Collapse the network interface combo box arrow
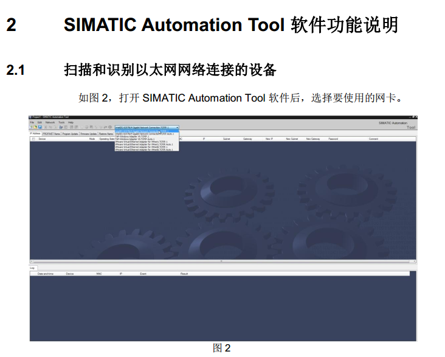 click(177, 127)
